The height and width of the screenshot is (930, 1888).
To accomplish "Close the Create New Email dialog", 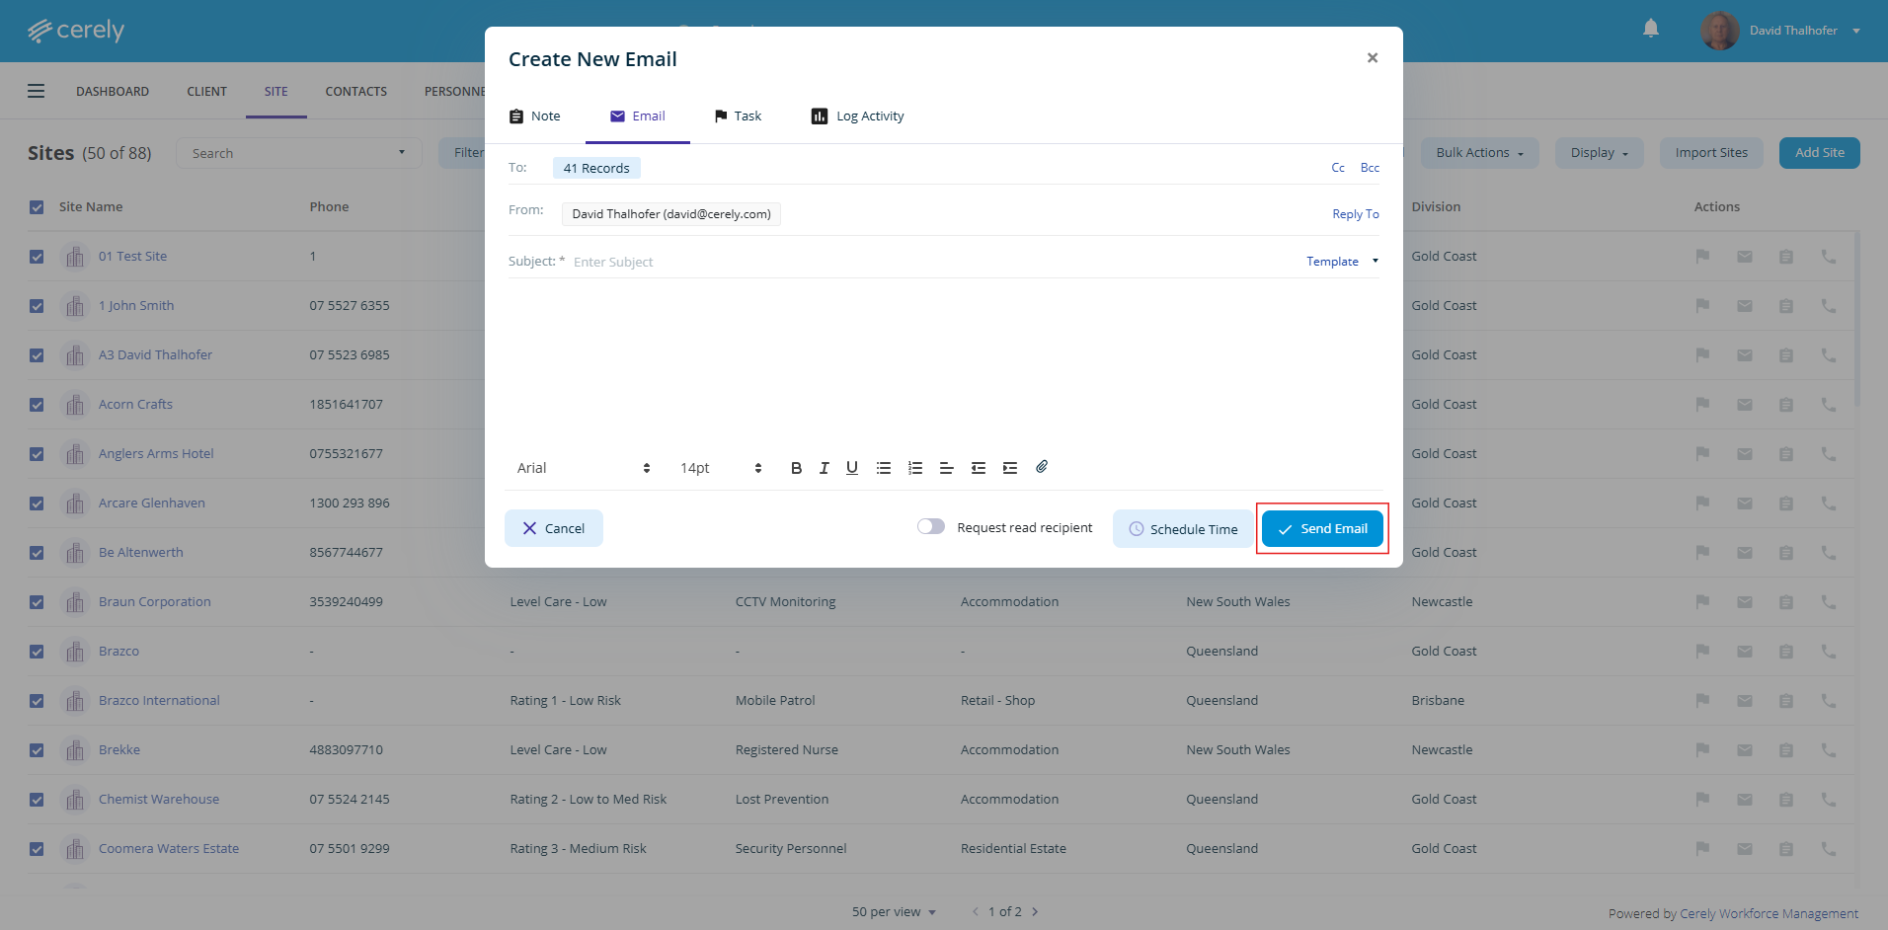I will point(1373,58).
